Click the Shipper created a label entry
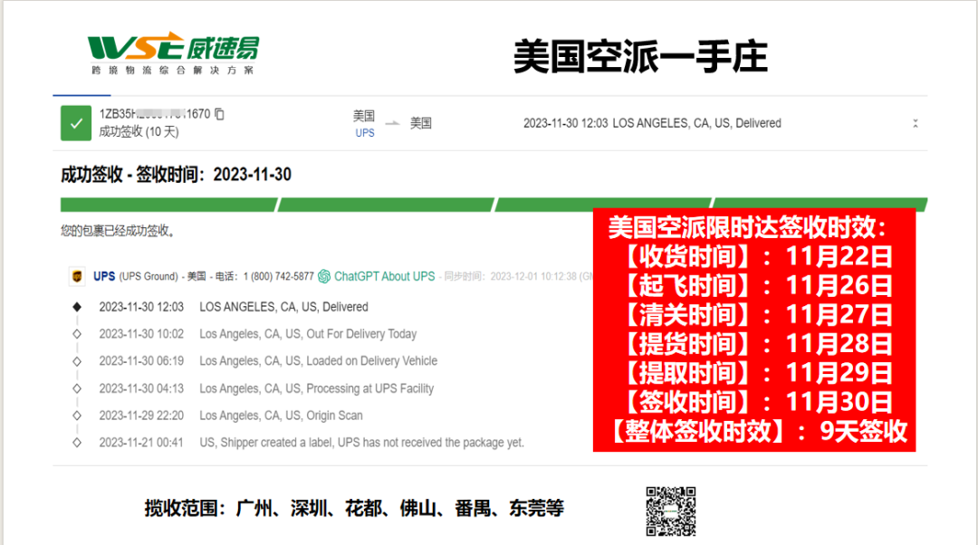The image size is (978, 545). pos(361,443)
